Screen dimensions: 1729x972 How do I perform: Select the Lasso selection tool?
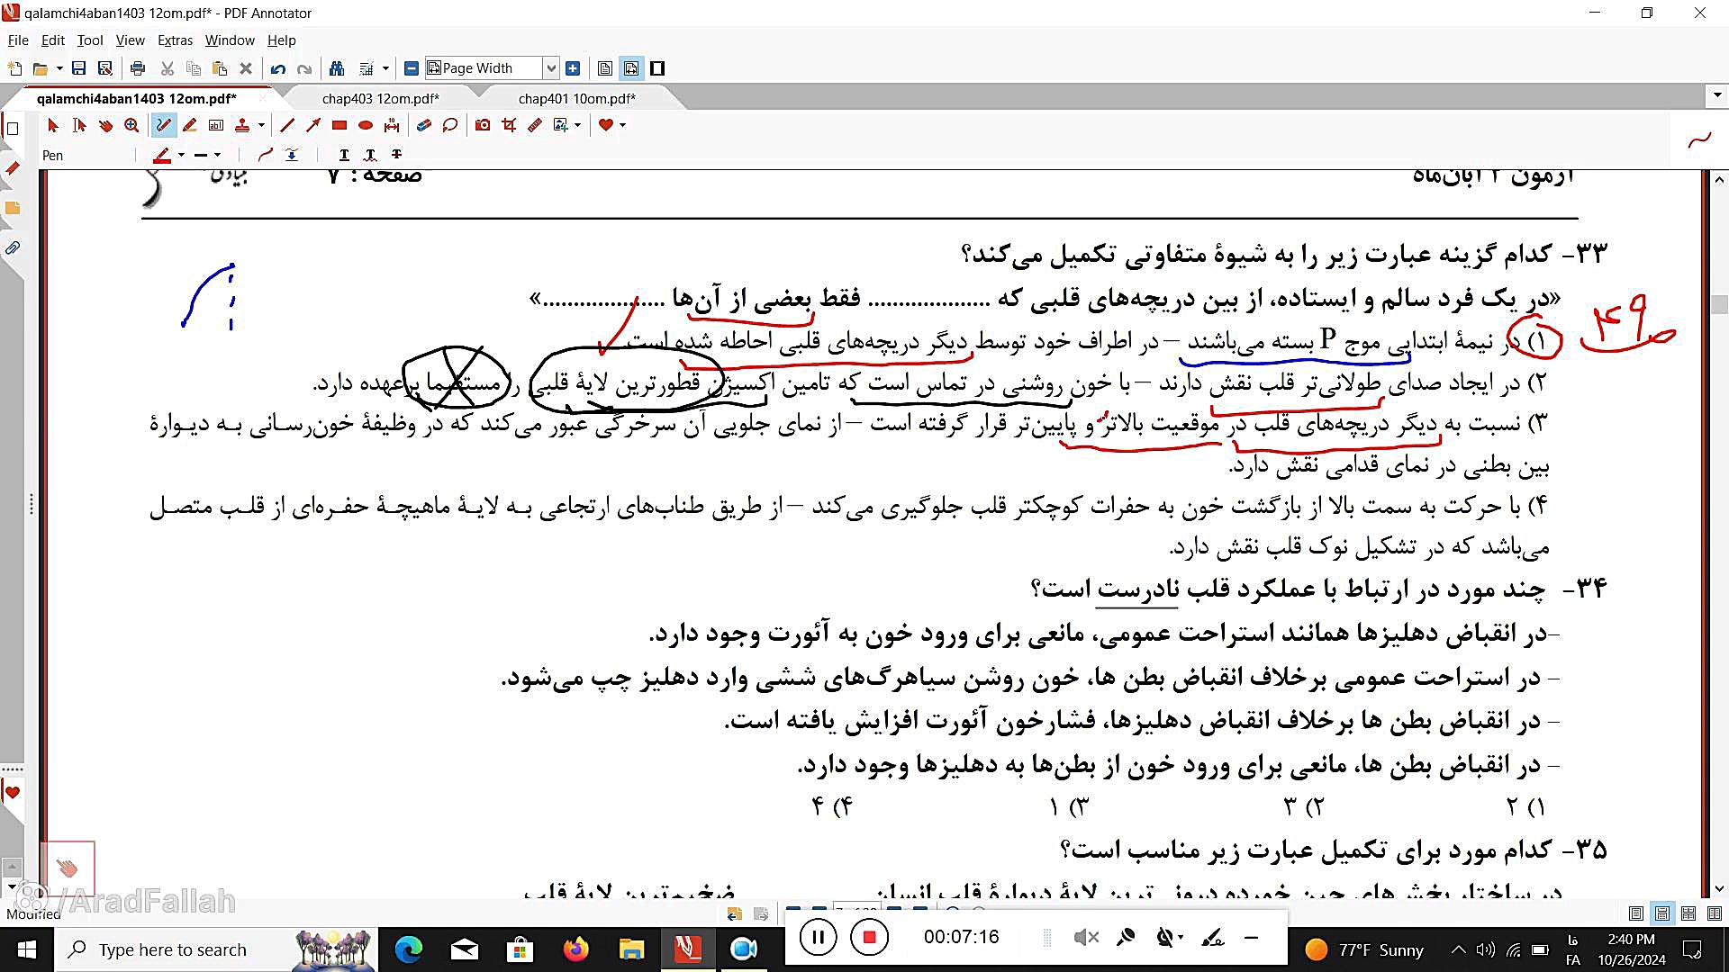click(x=450, y=125)
